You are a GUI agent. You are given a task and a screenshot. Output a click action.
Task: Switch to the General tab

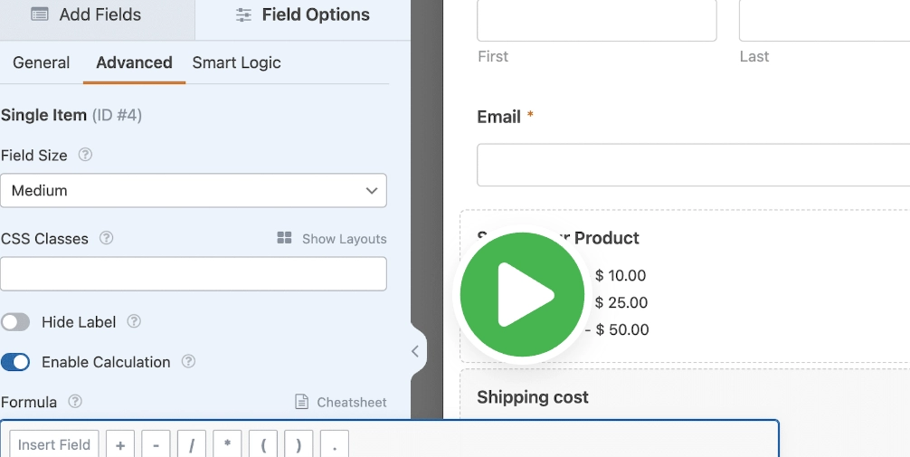[x=42, y=62]
